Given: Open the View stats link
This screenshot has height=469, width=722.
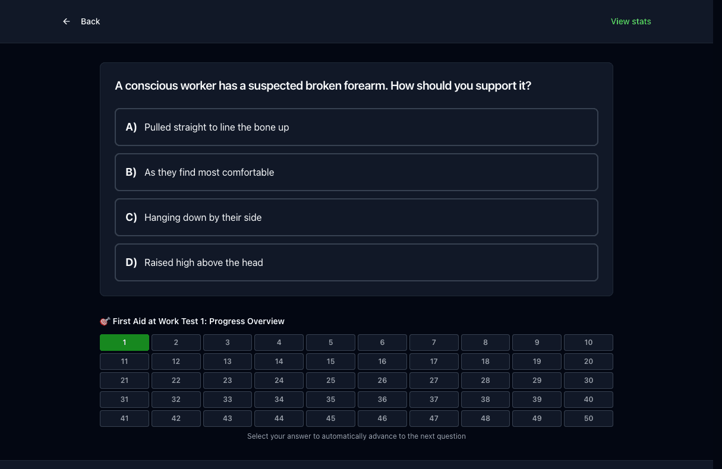Looking at the screenshot, I should 630,21.
